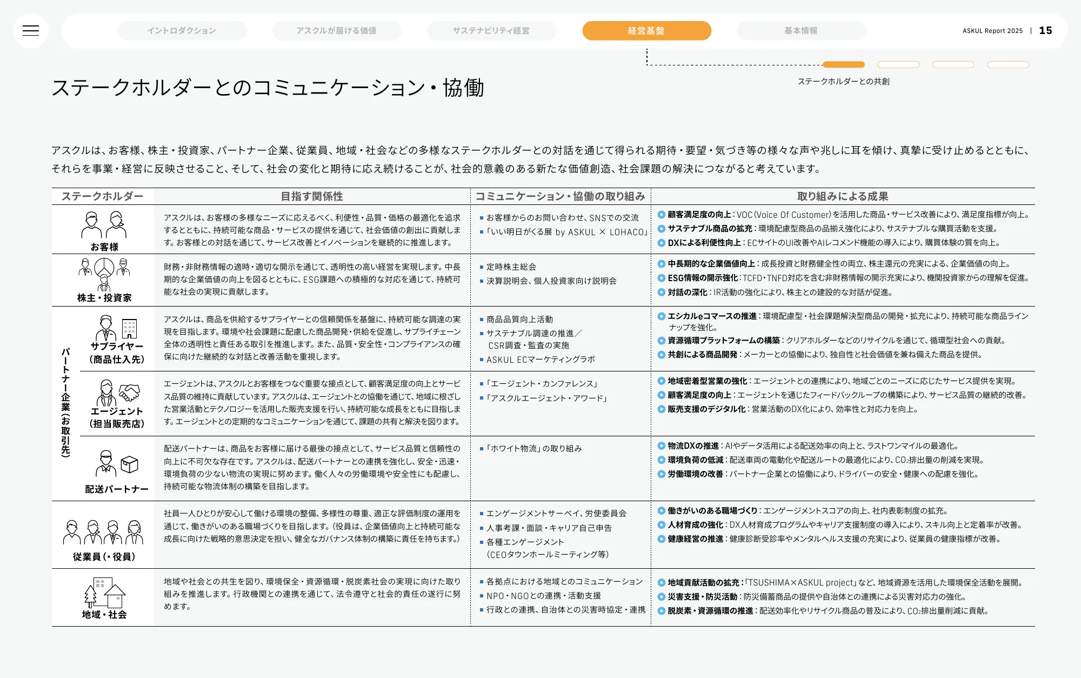This screenshot has width=1081, height=678.
Task: Open the アスクルが届ける価値 tab
Action: point(337,31)
